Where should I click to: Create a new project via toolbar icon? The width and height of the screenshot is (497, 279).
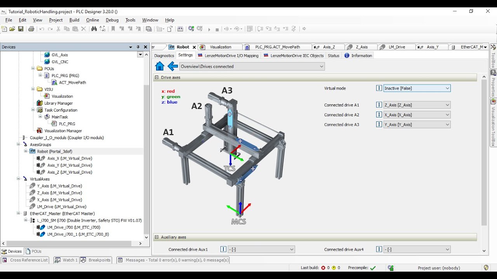point(4,29)
